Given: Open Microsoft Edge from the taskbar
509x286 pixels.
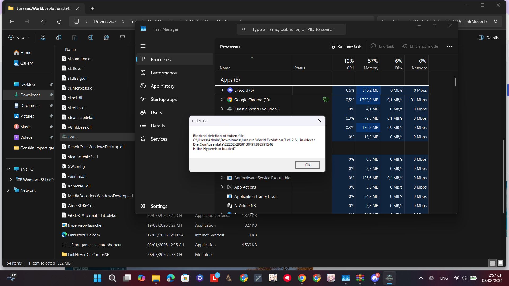Looking at the screenshot, I should coord(171,278).
